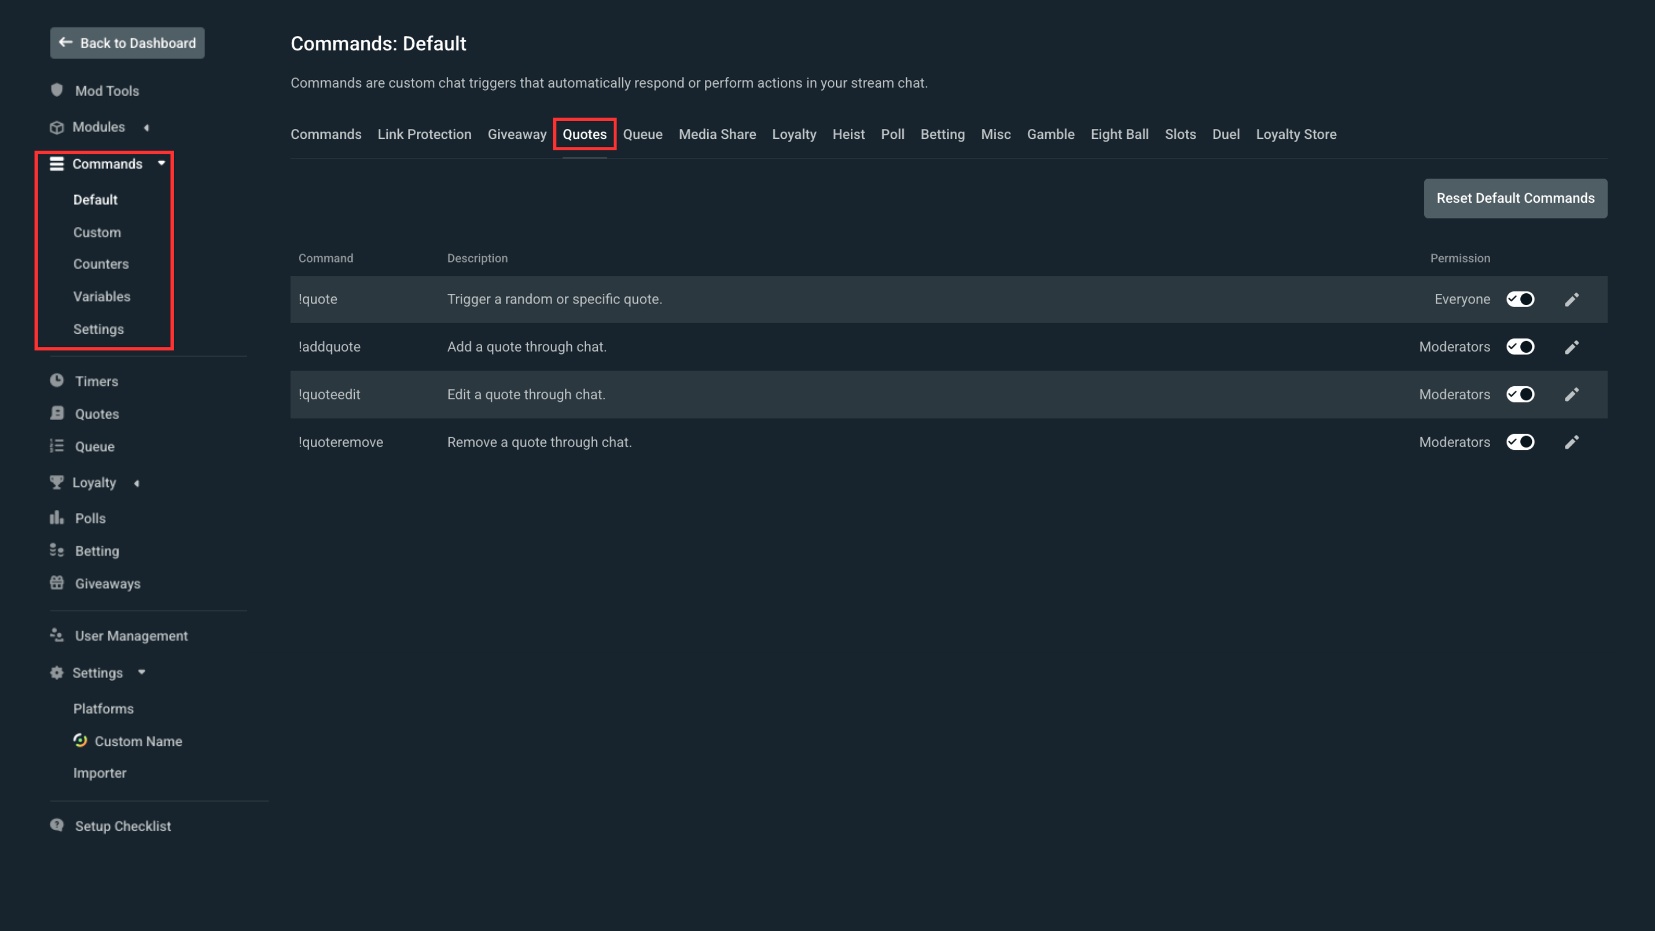Click the Quotes sidebar icon
Screen dimensions: 1655x931
57,413
